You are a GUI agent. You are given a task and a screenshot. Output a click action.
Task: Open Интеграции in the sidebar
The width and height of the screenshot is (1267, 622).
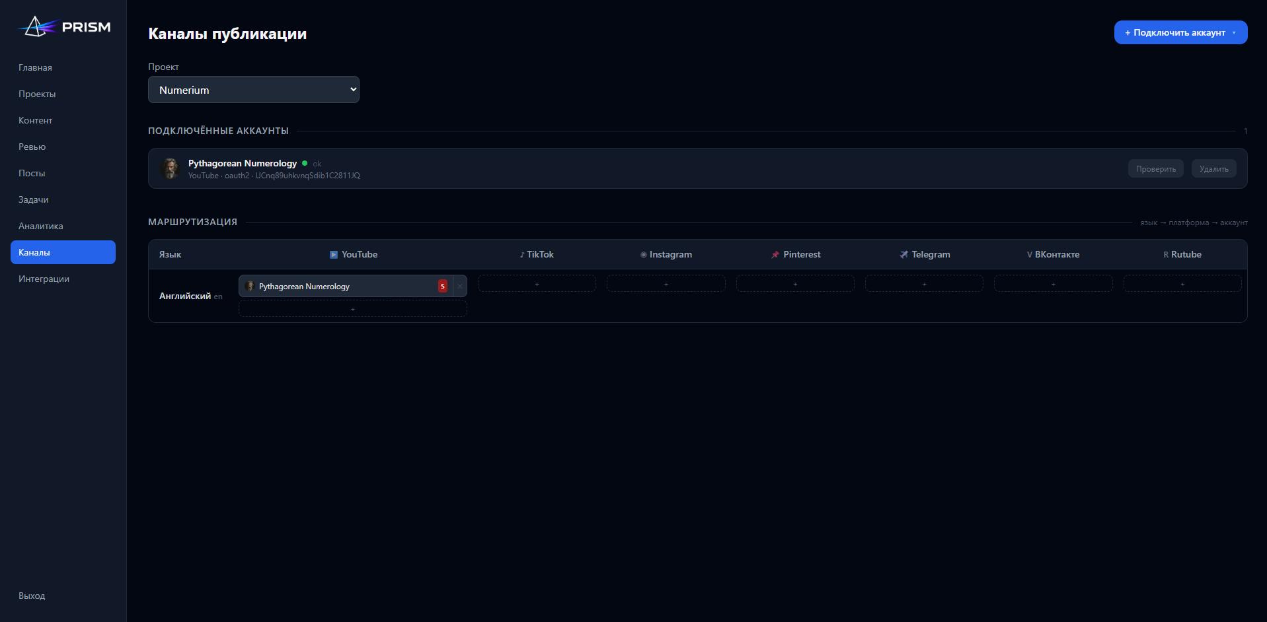click(x=63, y=279)
